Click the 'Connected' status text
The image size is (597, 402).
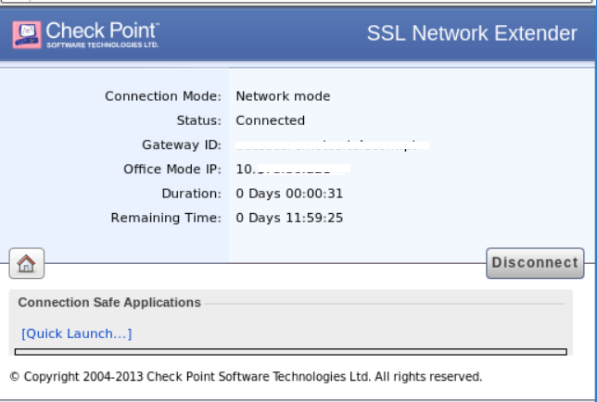point(271,120)
